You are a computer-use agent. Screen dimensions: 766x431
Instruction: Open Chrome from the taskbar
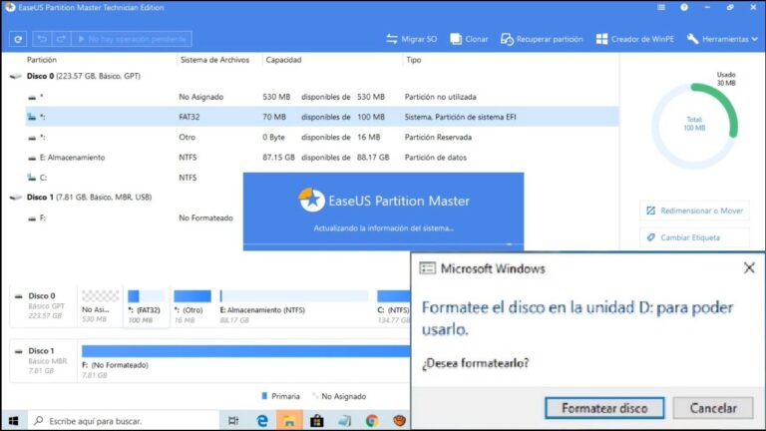(x=372, y=421)
